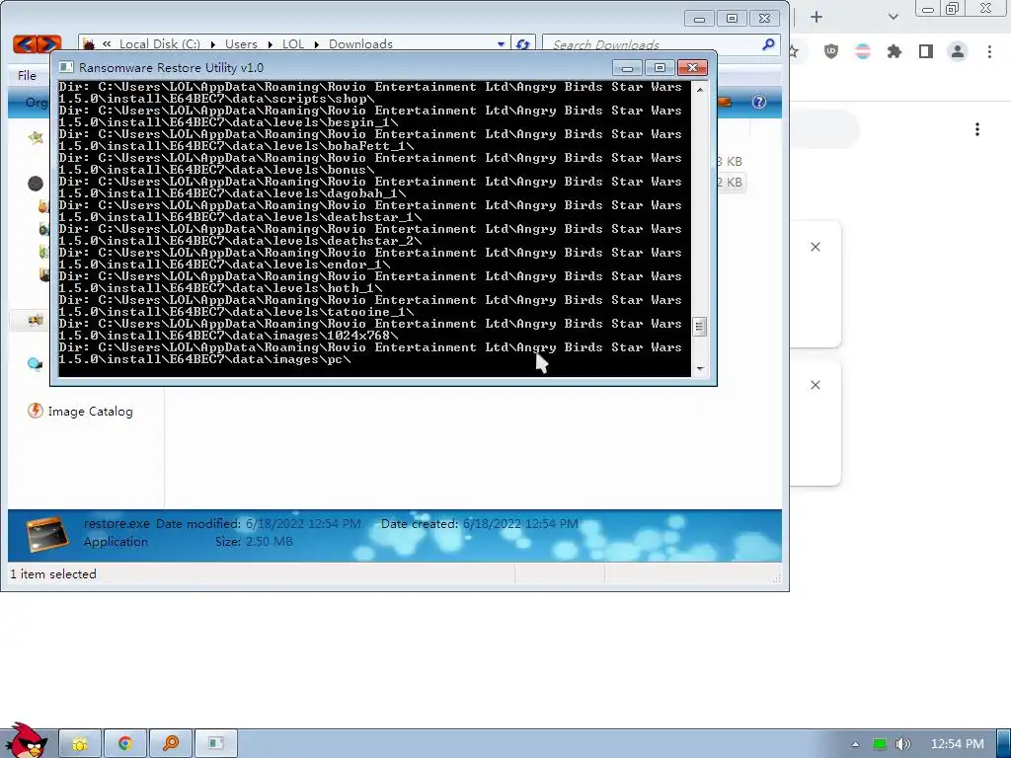Screen dimensions: 1011x758
Task: Click the restore.exe file name in details pane
Action: (117, 523)
